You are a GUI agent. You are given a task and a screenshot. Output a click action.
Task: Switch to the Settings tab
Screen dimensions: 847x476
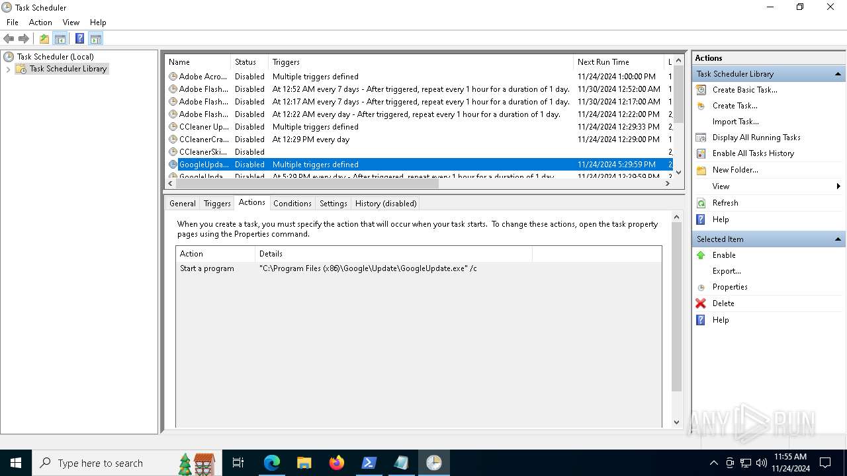click(333, 204)
